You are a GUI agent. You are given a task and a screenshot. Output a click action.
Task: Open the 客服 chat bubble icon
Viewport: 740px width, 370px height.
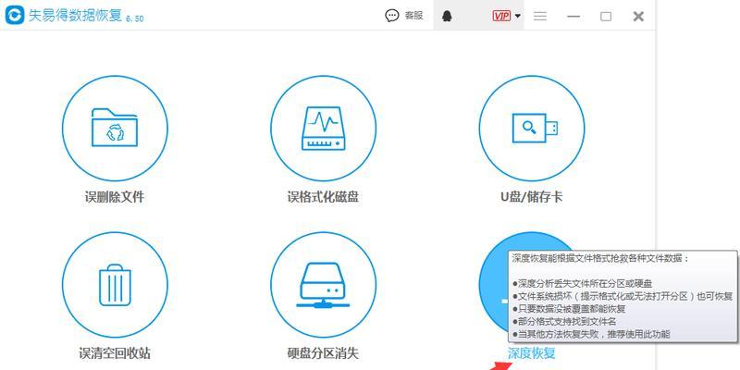tap(391, 16)
